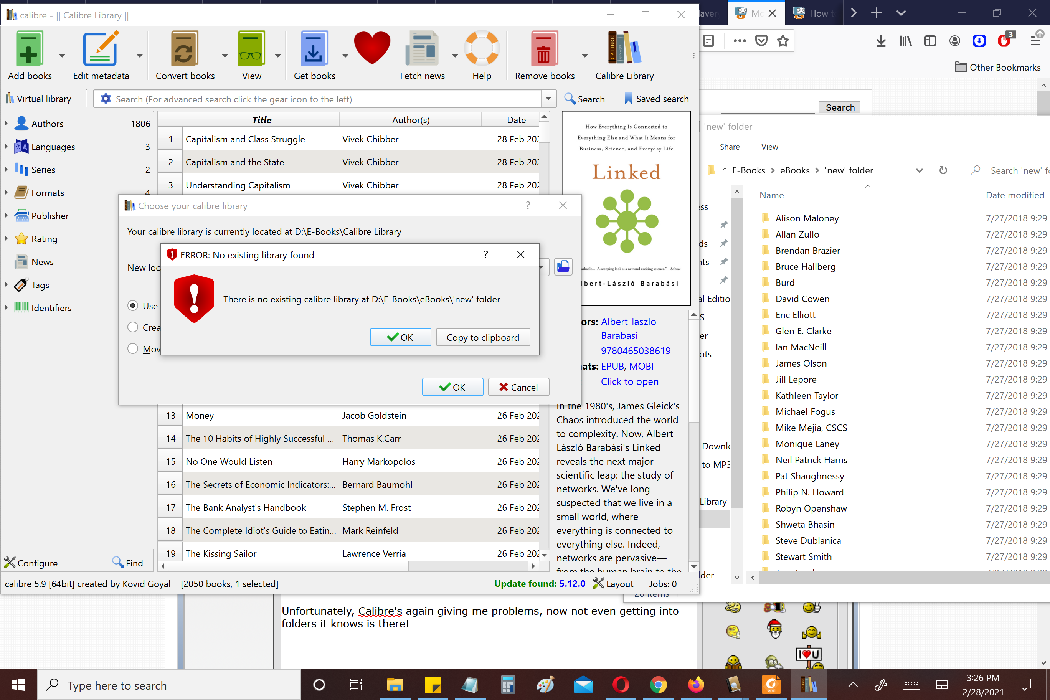Select the 'Use' existing library radio button
This screenshot has height=700, width=1050.
132,306
